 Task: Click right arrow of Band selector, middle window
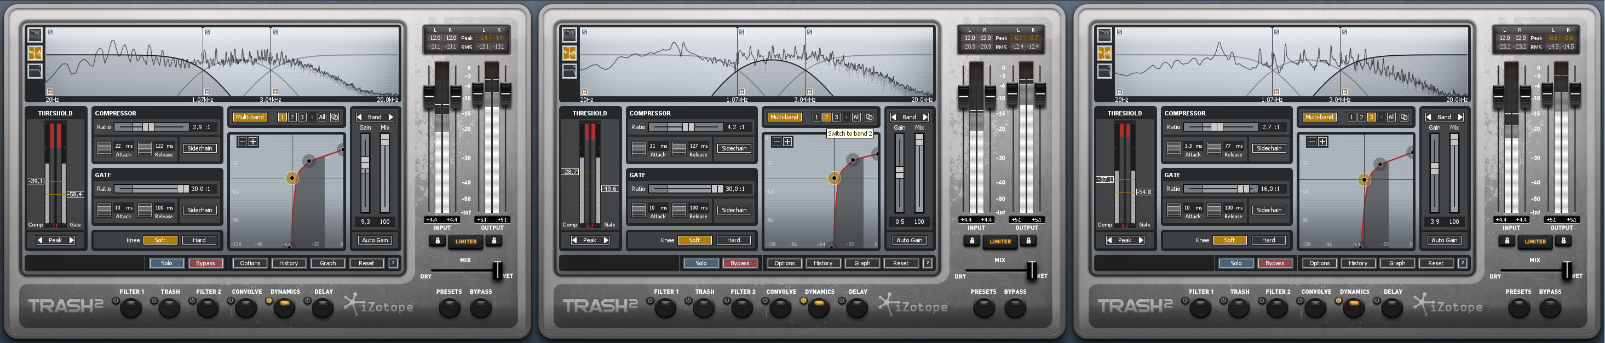[925, 117]
